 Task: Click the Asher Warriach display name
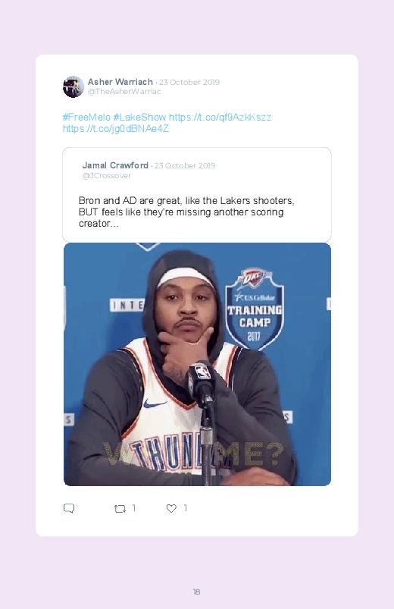coord(120,82)
